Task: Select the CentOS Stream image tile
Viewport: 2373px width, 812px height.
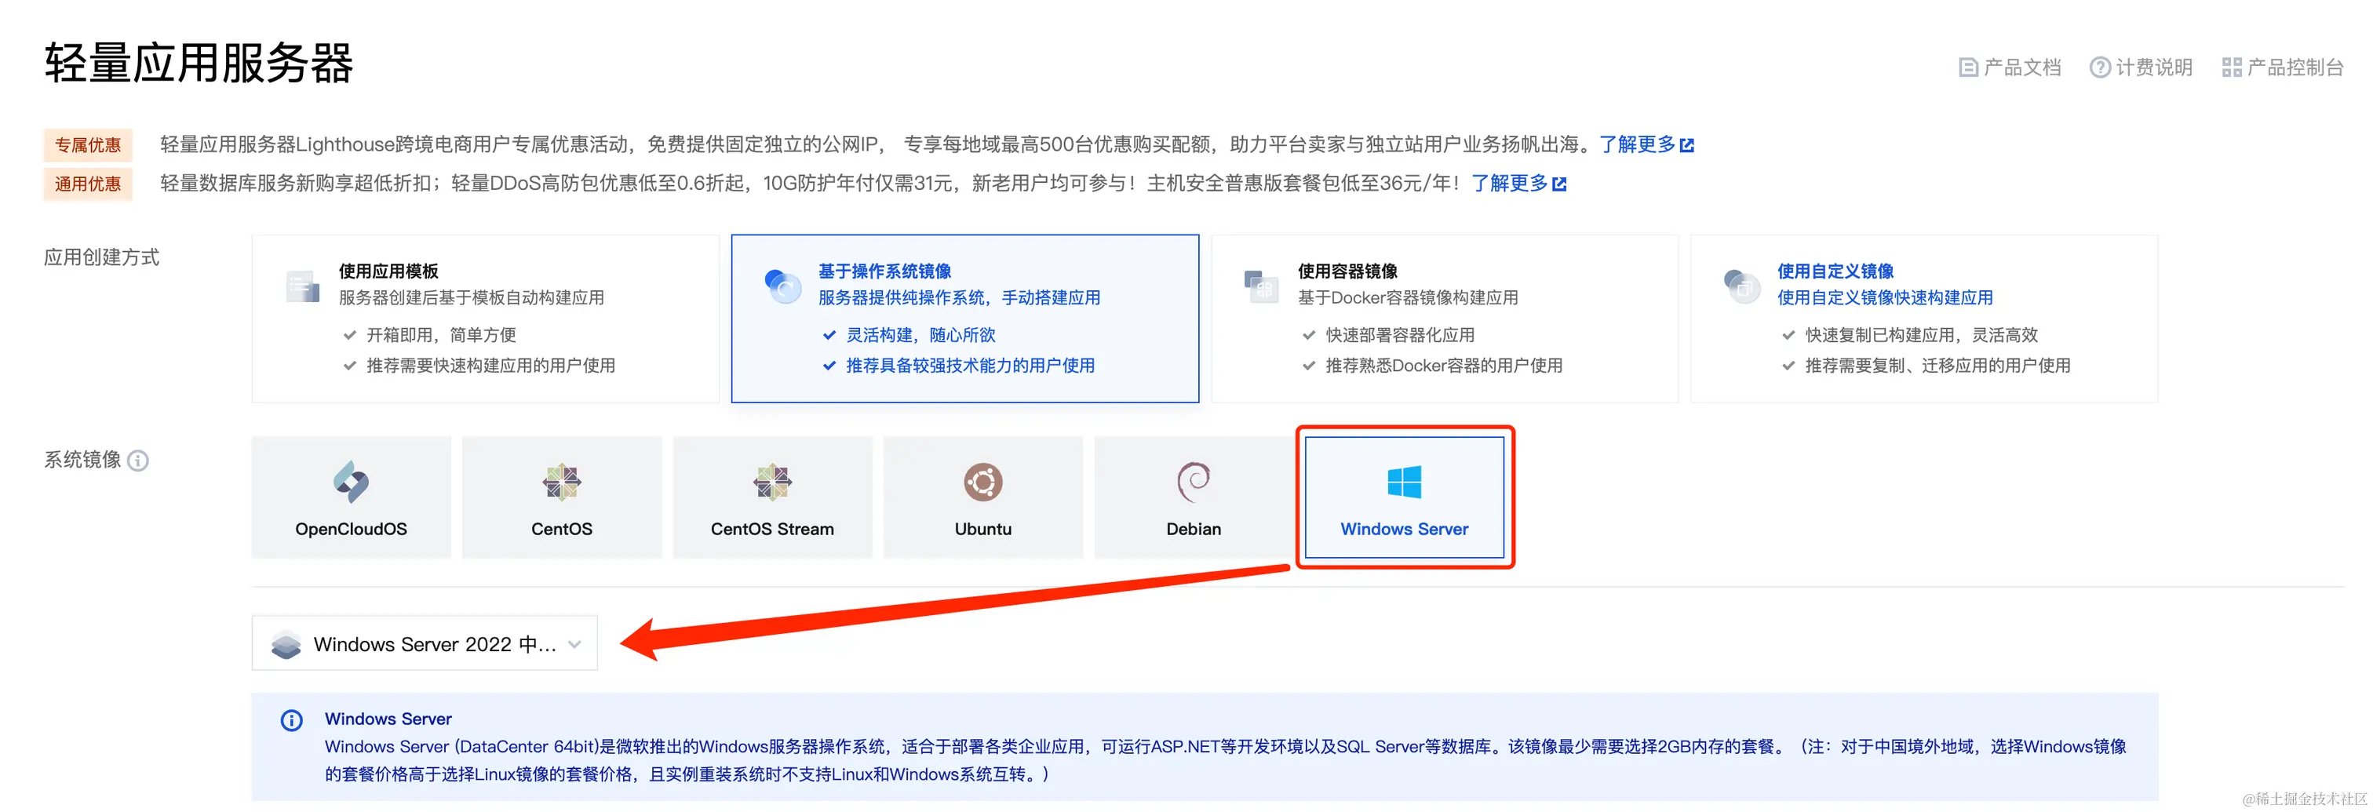Action: (772, 497)
